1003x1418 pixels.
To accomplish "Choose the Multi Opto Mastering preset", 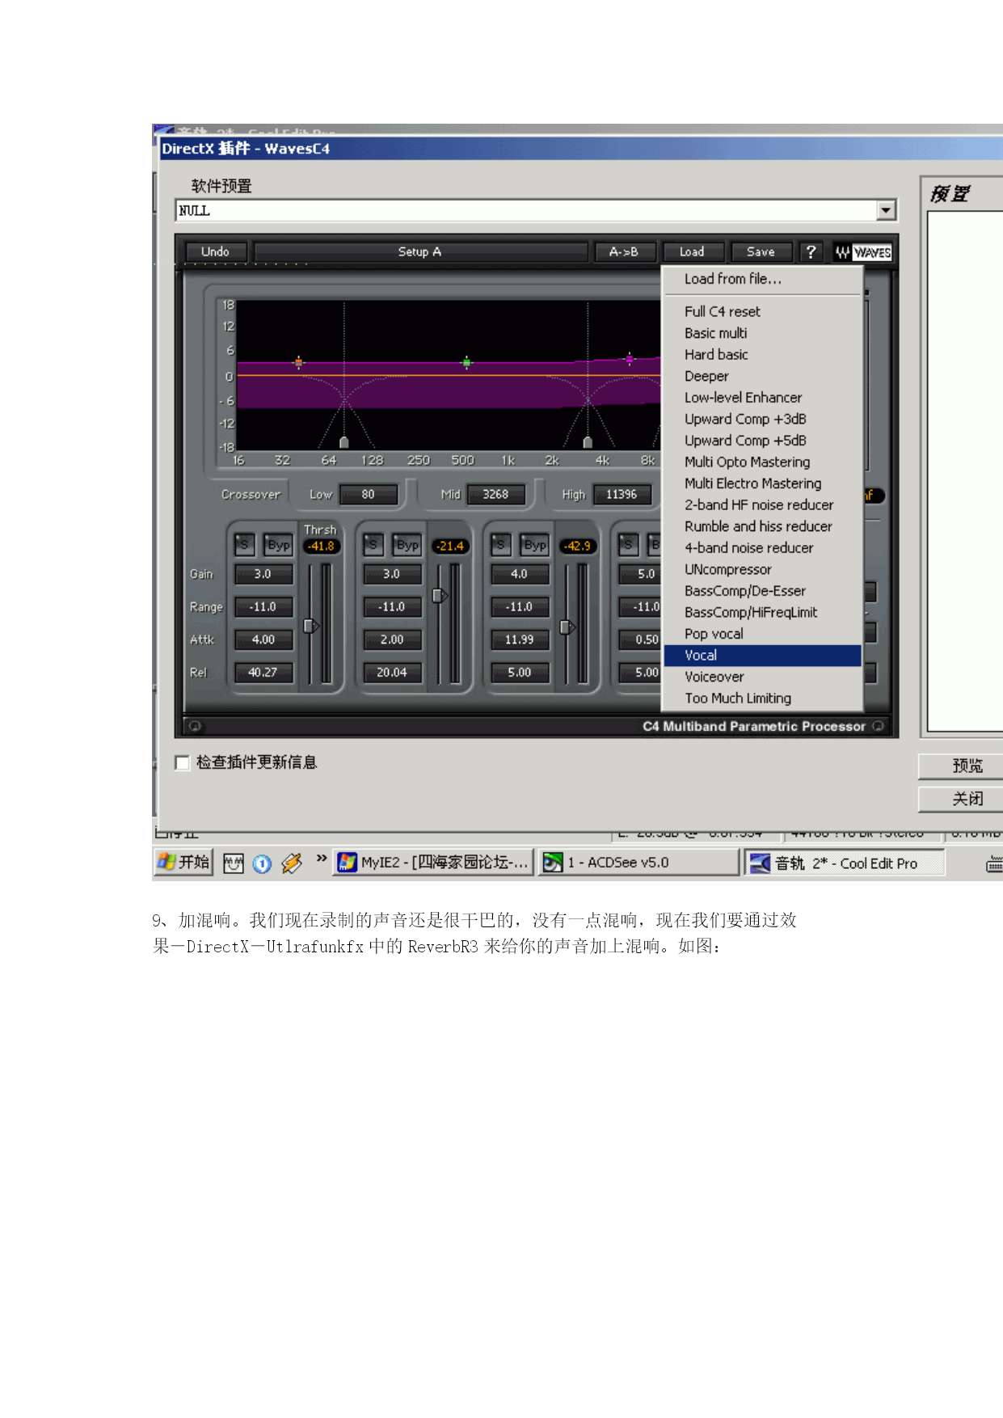I will (x=762, y=462).
